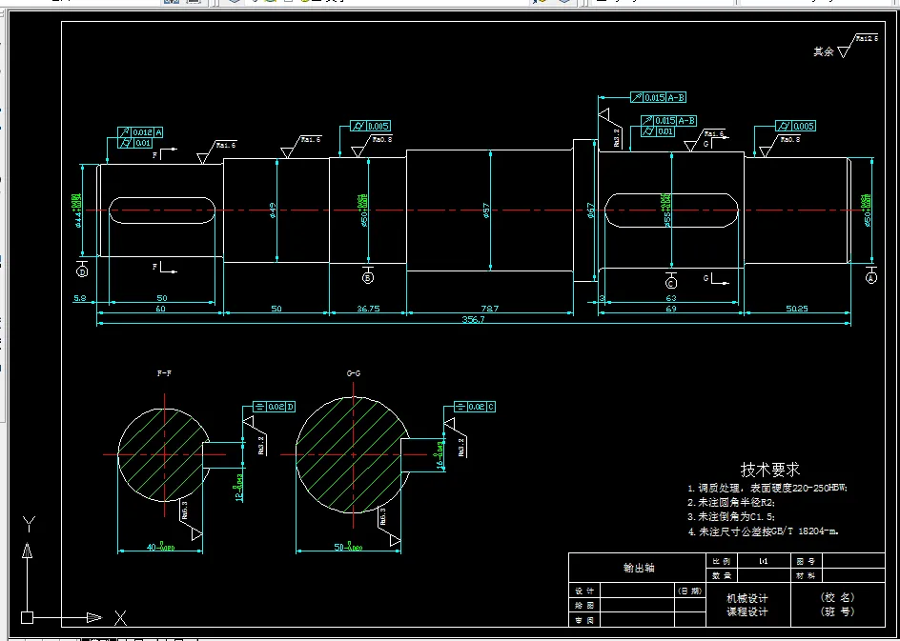The width and height of the screenshot is (900, 641).
Task: Click the ø67 collar diameter dimension
Action: 591,211
